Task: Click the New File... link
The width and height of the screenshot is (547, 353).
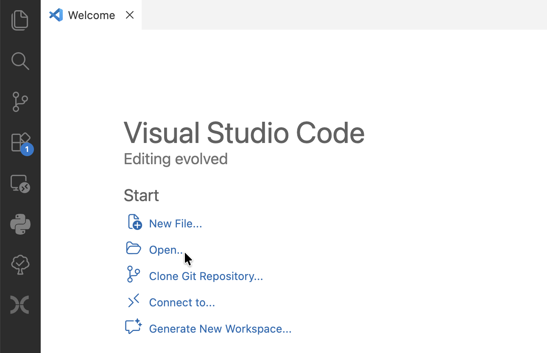Action: pos(175,223)
